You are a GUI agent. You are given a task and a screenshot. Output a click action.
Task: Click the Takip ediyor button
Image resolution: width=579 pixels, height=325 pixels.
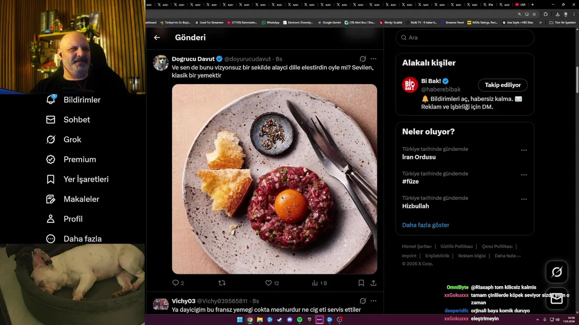pos(503,85)
